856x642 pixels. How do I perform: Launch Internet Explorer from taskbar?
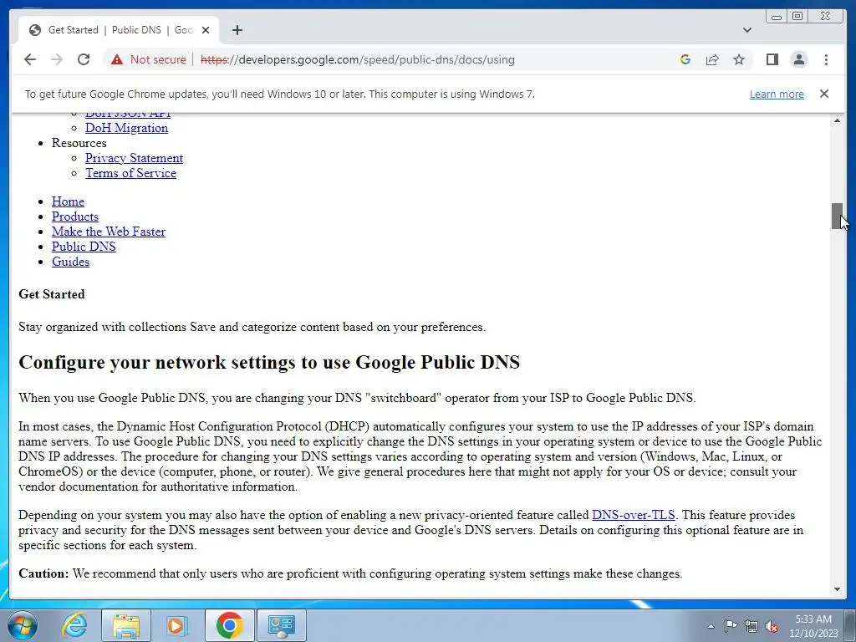pyautogui.click(x=74, y=625)
